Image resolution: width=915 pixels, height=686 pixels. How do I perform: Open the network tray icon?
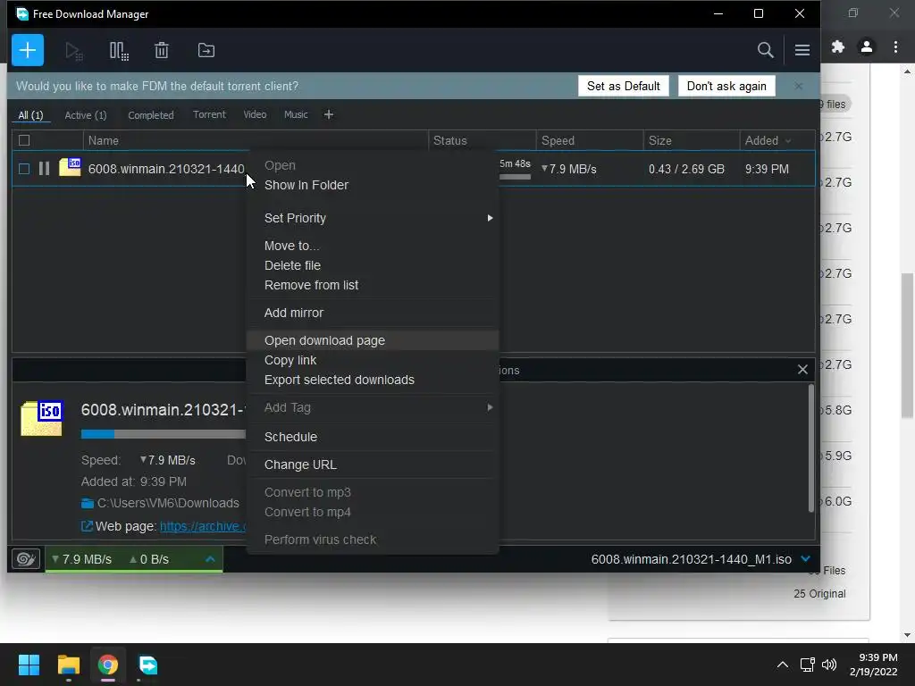pyautogui.click(x=807, y=665)
